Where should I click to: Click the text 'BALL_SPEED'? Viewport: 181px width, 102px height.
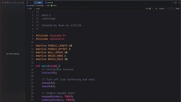pyautogui.click(x=55, y=52)
